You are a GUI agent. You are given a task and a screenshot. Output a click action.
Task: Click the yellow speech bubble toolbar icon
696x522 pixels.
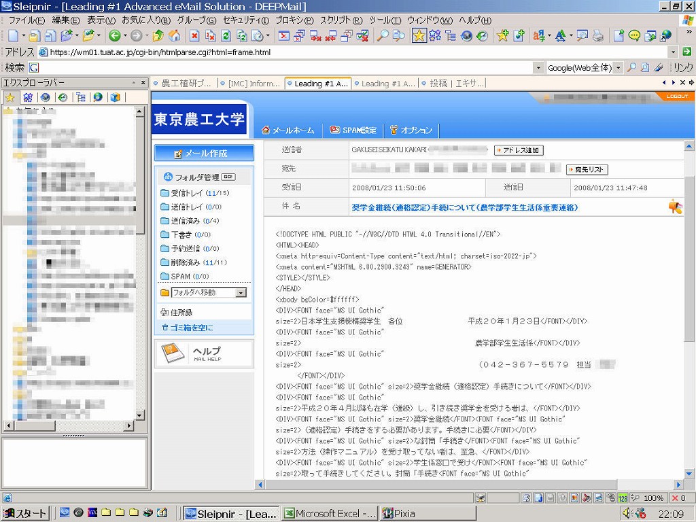coord(634,35)
